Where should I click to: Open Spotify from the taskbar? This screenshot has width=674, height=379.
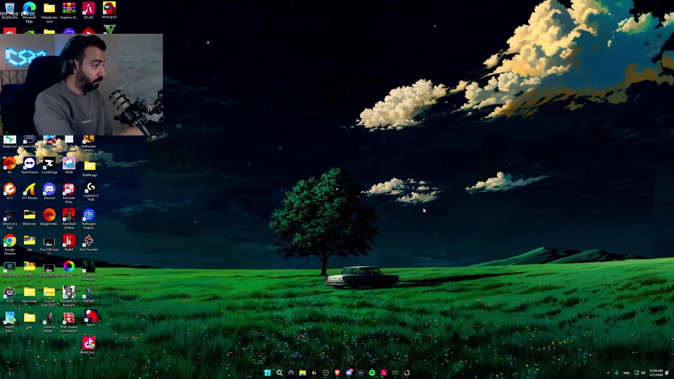click(x=372, y=373)
